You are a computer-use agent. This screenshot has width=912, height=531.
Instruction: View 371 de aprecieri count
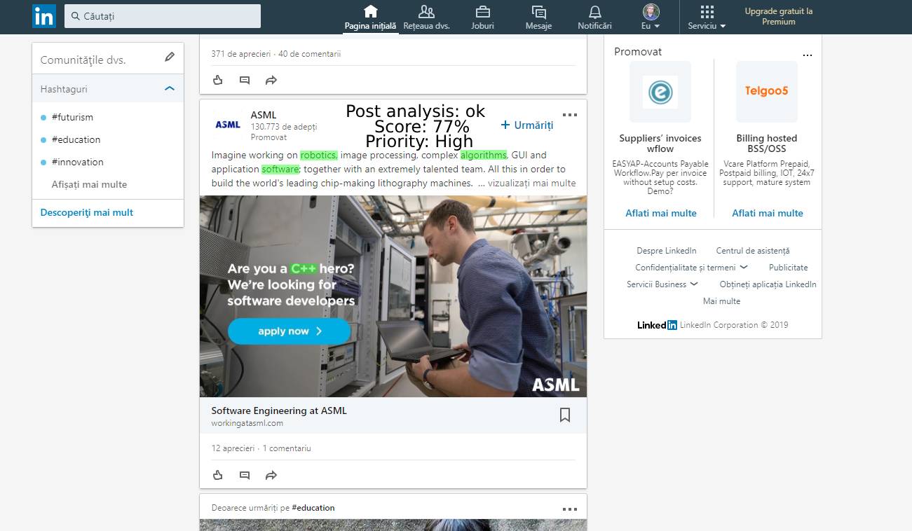click(x=241, y=54)
